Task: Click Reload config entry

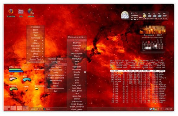Action: (x=56, y=81)
